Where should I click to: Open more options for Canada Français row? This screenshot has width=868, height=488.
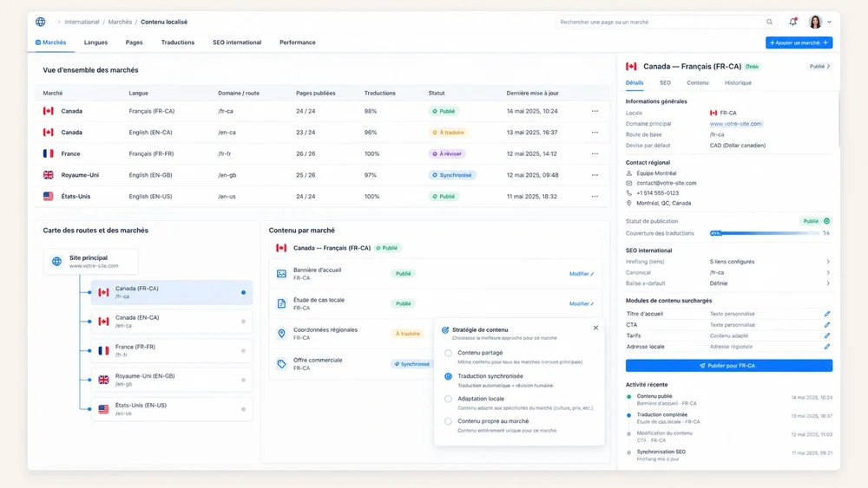click(595, 111)
